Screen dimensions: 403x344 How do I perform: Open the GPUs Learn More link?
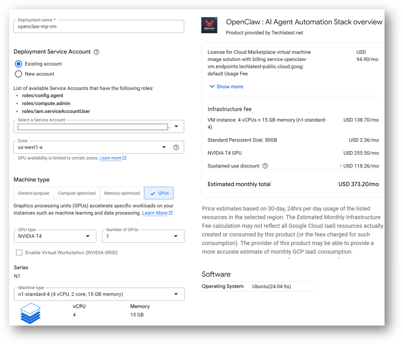tap(155, 213)
